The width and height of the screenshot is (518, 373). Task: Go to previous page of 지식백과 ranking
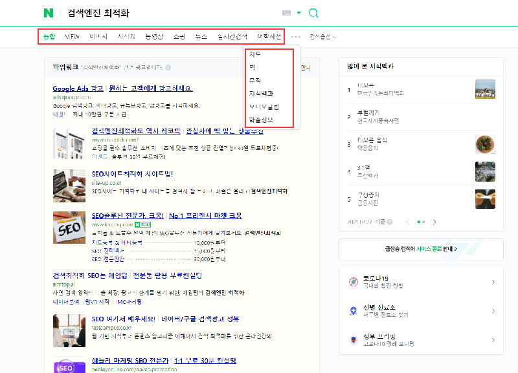(x=407, y=222)
